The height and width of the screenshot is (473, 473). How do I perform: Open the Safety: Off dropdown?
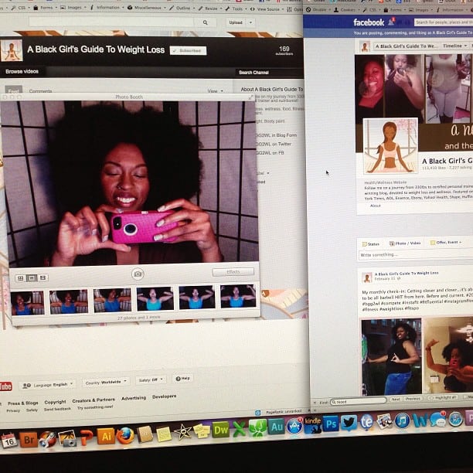pyautogui.click(x=151, y=379)
